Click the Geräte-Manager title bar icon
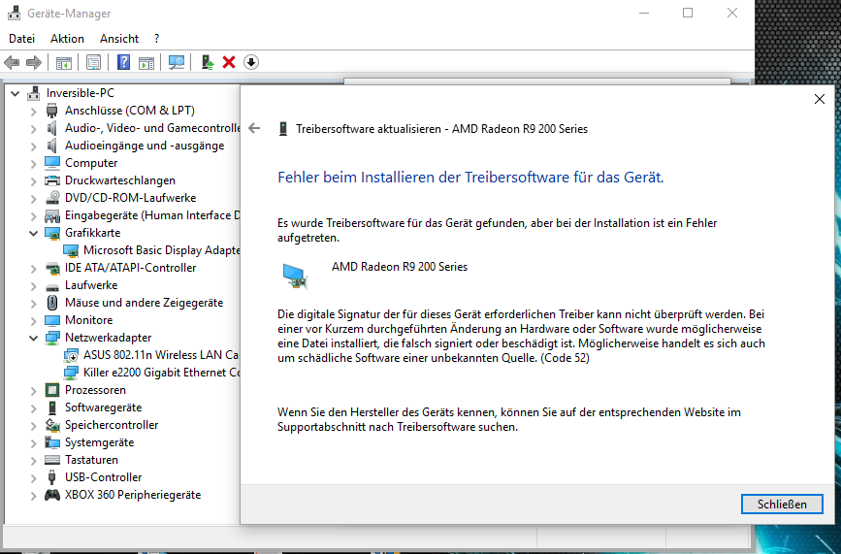The width and height of the screenshot is (841, 554). pyautogui.click(x=15, y=13)
